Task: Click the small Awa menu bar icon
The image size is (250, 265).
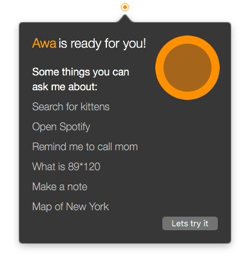Action: pos(125,7)
